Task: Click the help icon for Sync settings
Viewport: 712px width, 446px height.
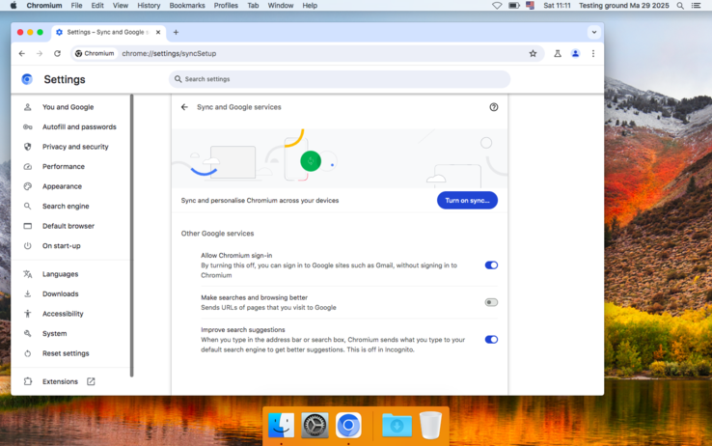Action: click(494, 107)
